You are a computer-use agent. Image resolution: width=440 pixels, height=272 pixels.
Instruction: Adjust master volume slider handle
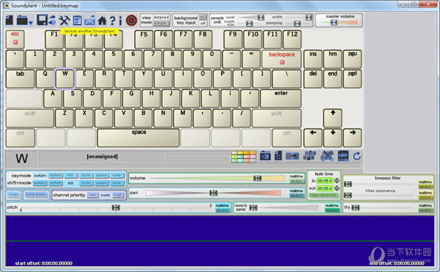pyautogui.click(x=334, y=23)
